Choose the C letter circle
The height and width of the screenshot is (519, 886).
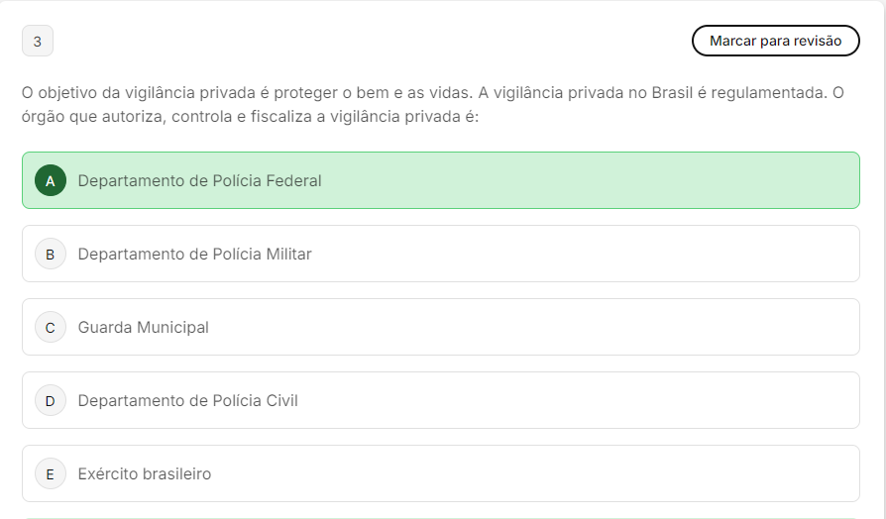click(51, 327)
